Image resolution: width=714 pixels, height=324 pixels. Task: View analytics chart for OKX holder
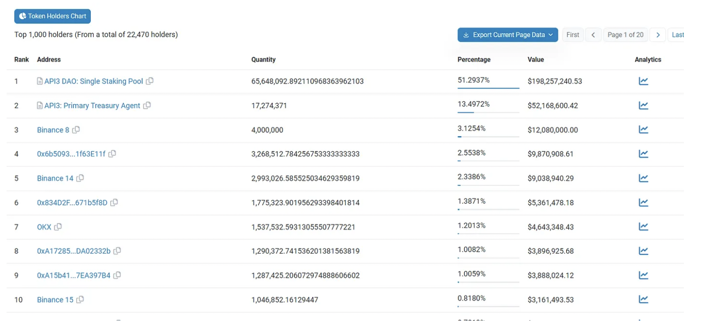[643, 227]
